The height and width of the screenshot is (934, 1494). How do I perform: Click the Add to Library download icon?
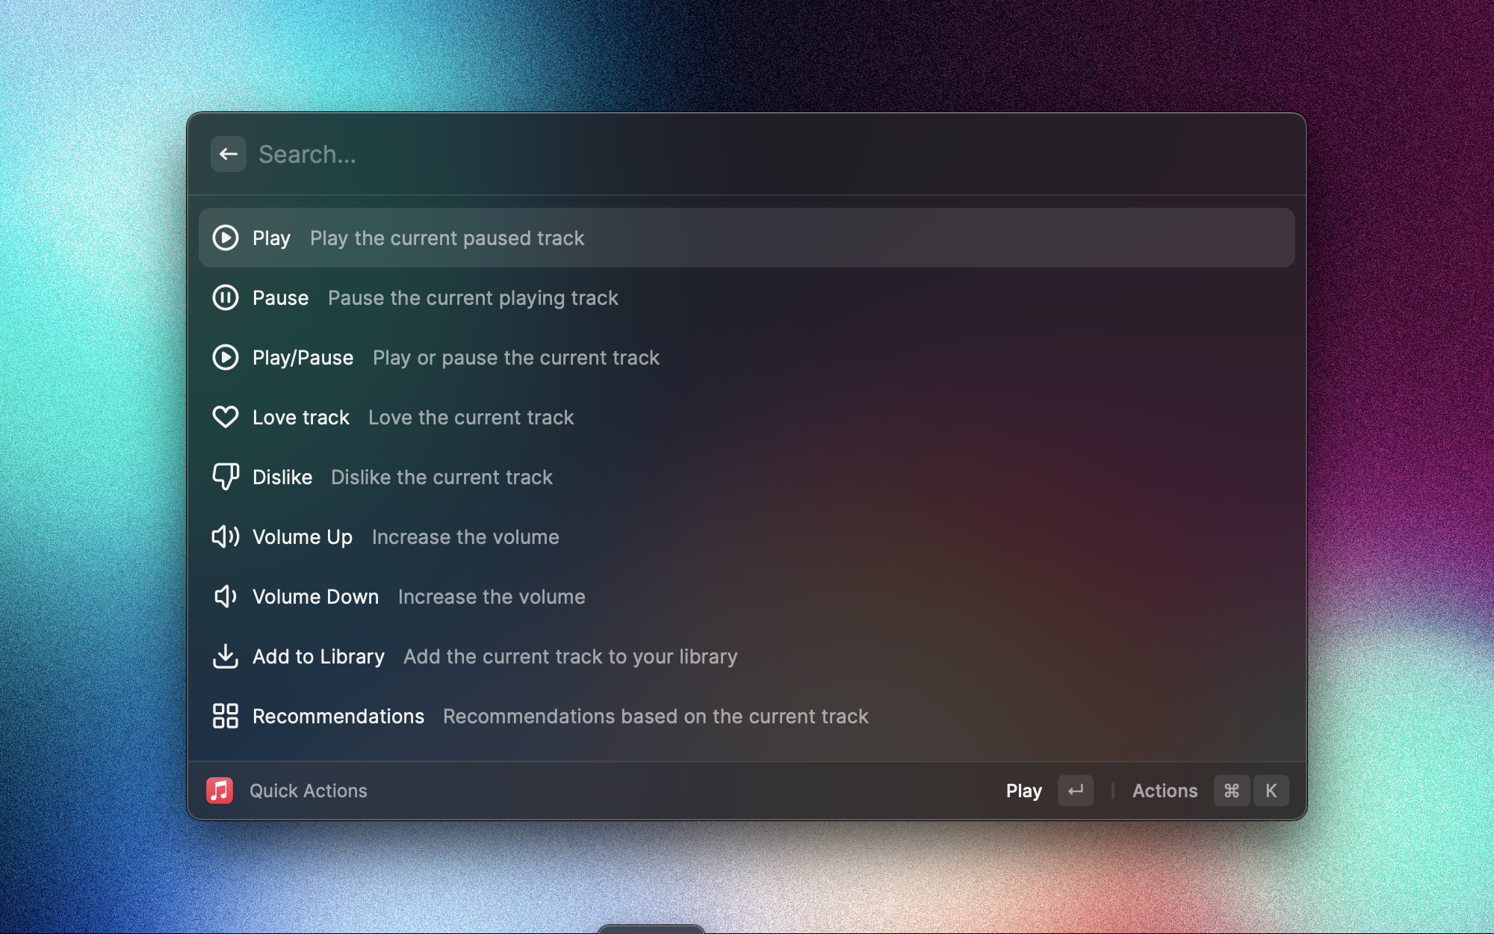click(x=225, y=656)
